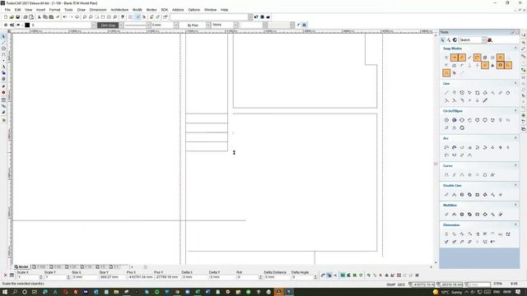Viewport: 527px width, 296px height.
Task: Click the Copy toolbar icon
Action: (45, 16)
